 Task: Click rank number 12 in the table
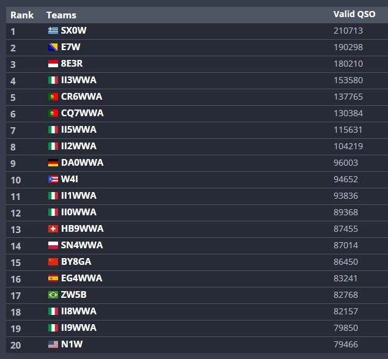point(16,213)
